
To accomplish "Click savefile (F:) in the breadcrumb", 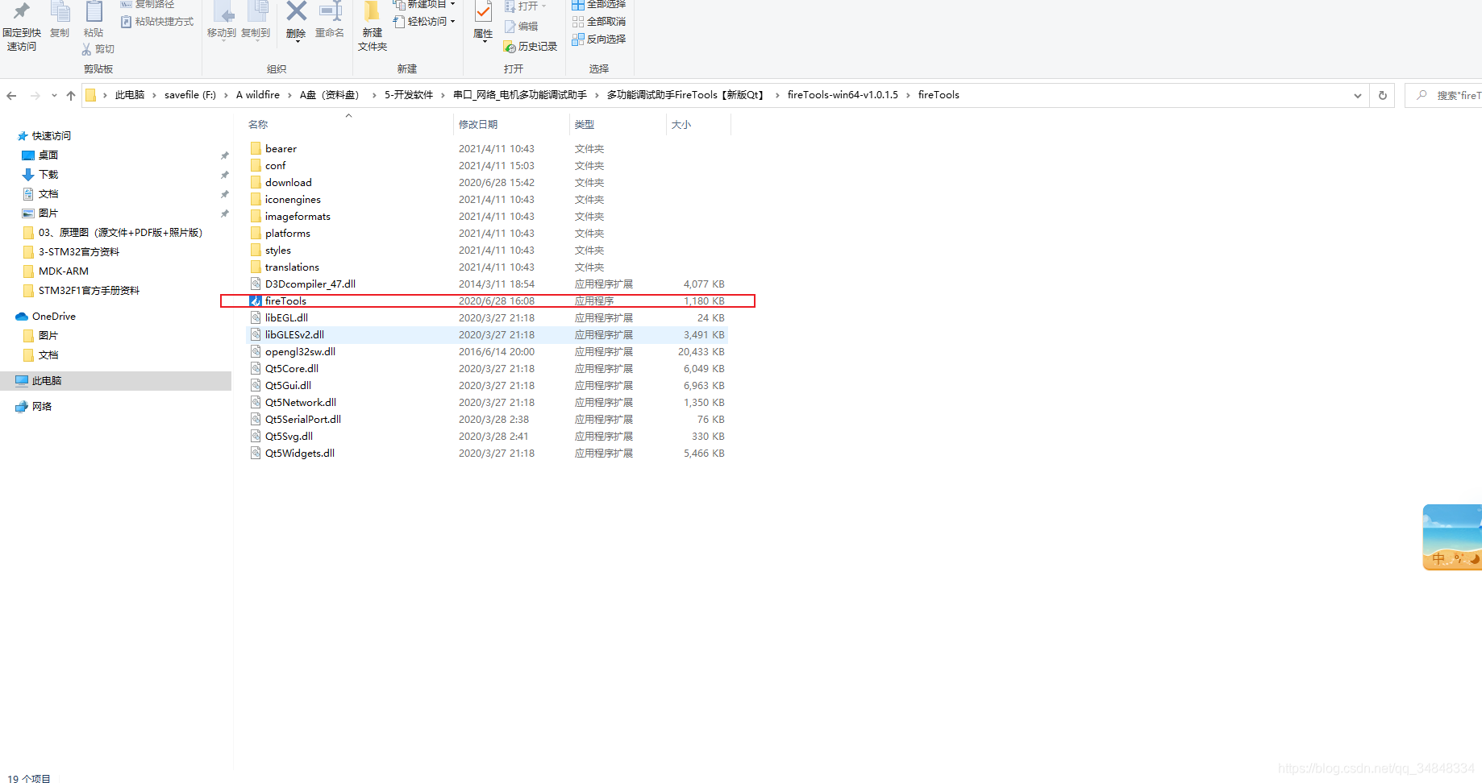I will point(190,95).
